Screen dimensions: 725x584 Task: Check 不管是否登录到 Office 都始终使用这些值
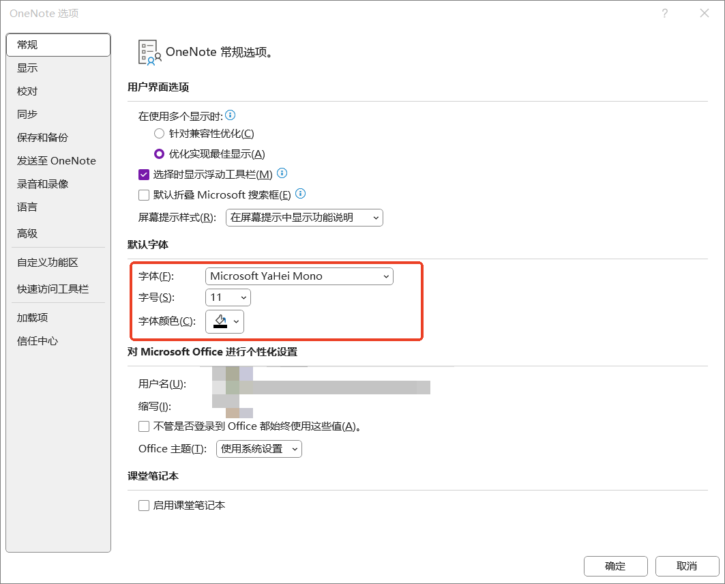coord(144,426)
